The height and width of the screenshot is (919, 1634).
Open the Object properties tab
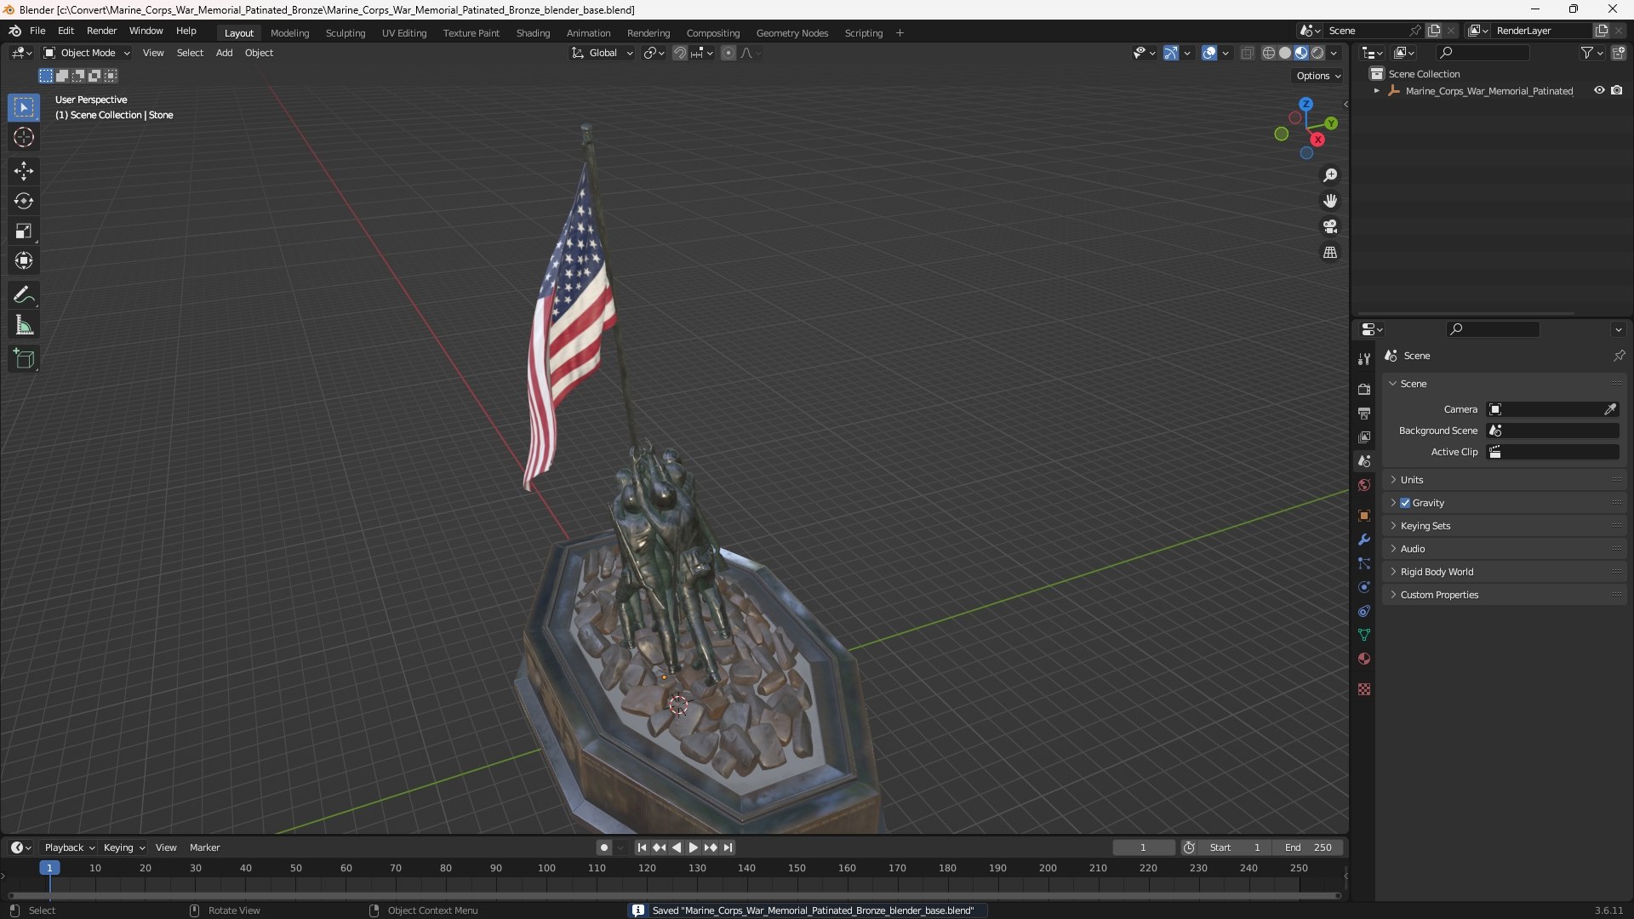point(1364,516)
